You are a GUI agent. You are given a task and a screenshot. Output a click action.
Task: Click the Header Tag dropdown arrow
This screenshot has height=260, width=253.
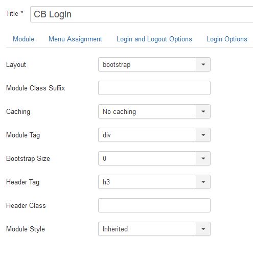(x=203, y=182)
